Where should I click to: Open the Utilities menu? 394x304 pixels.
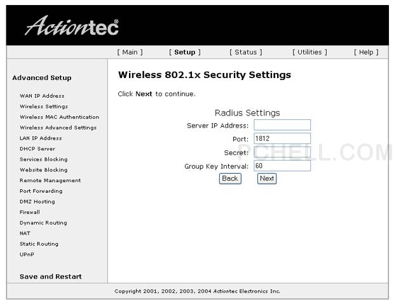[309, 52]
